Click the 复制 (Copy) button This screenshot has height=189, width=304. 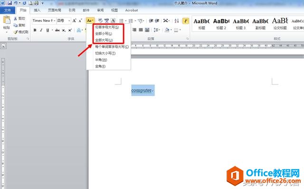point(19,25)
